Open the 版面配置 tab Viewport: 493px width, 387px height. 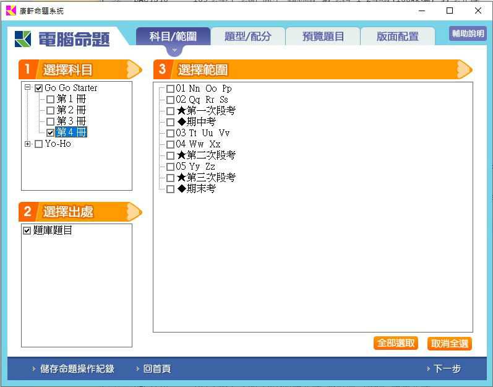[397, 36]
